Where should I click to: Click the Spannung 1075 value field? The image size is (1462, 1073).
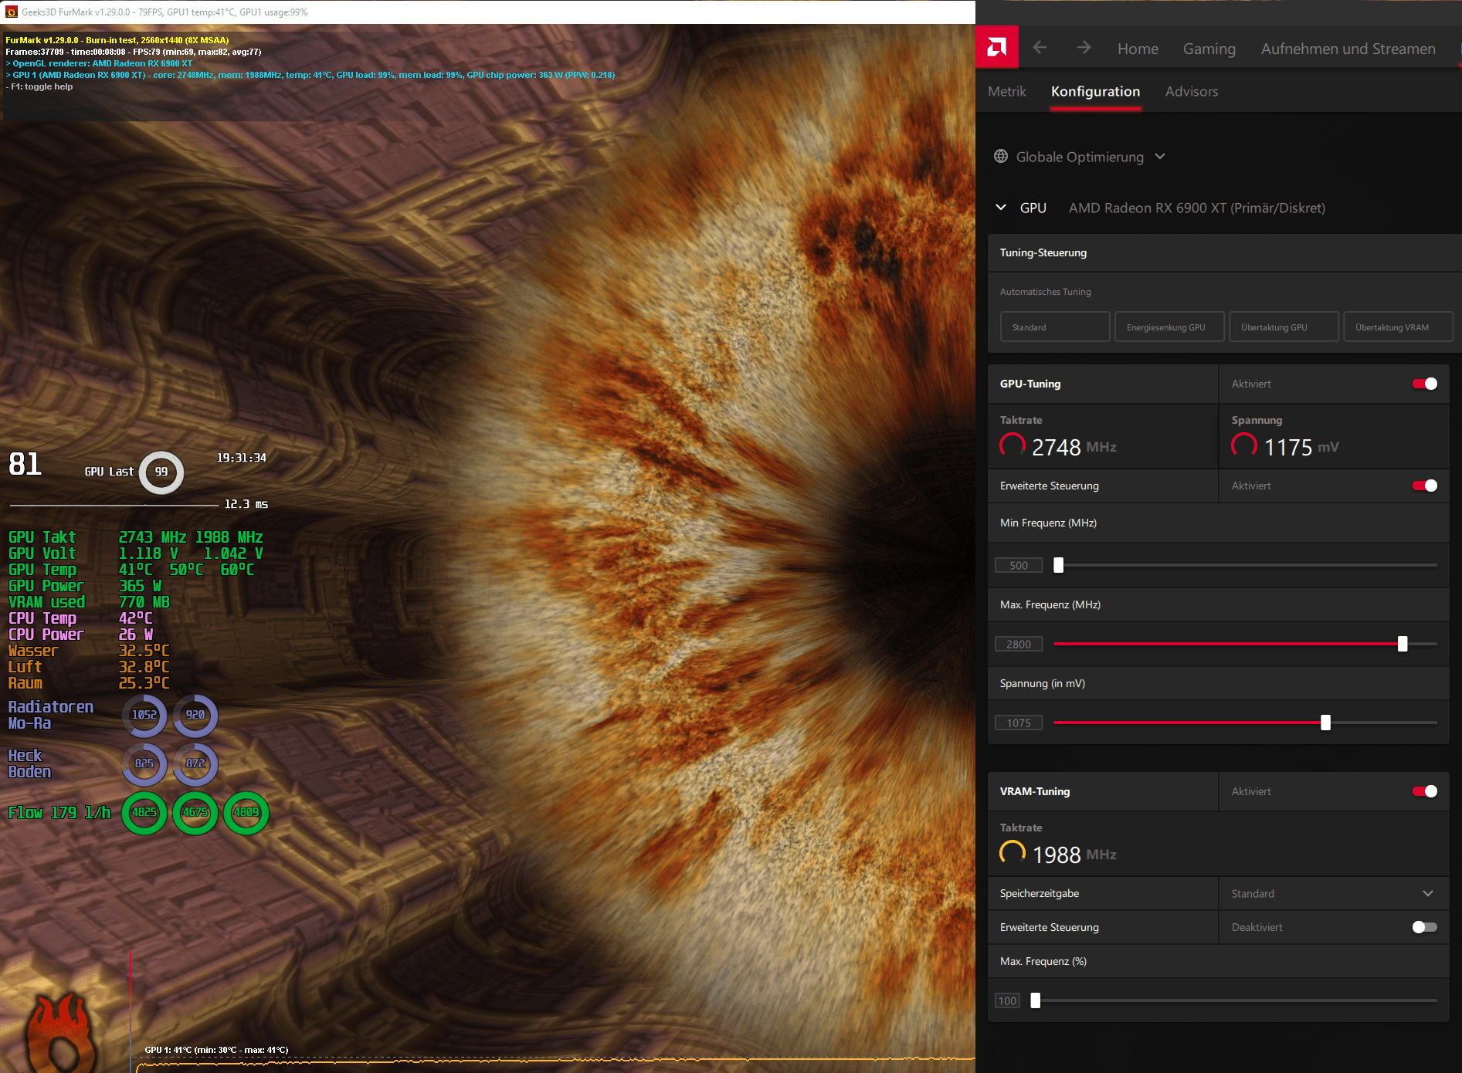[x=1019, y=723]
